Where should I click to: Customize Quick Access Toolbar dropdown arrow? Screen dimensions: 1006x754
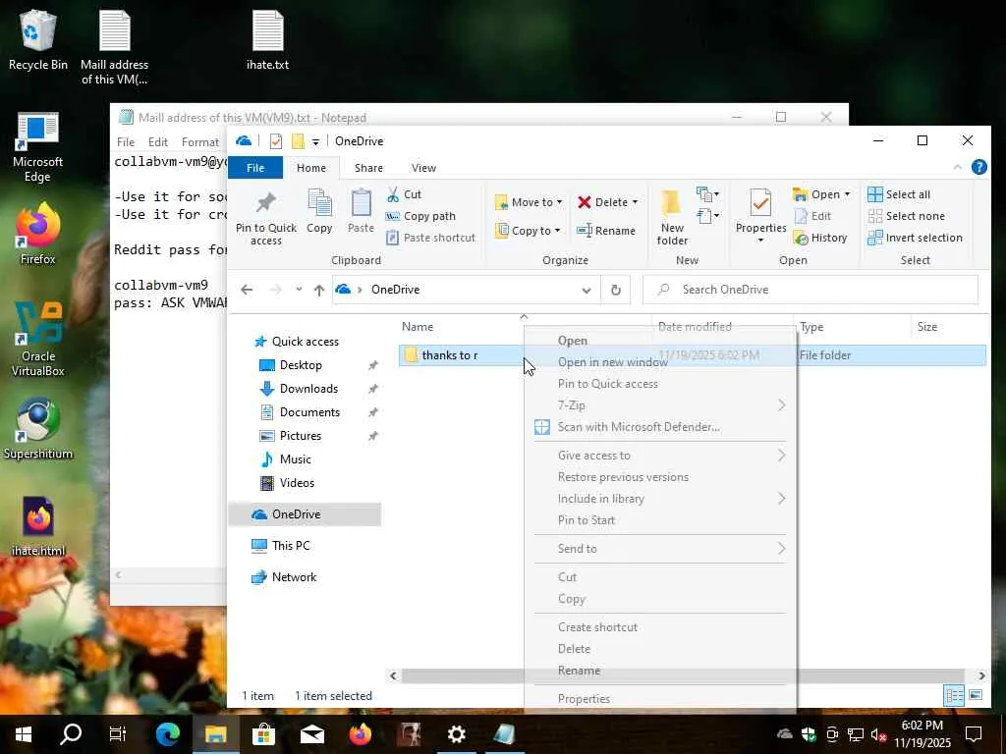click(315, 141)
